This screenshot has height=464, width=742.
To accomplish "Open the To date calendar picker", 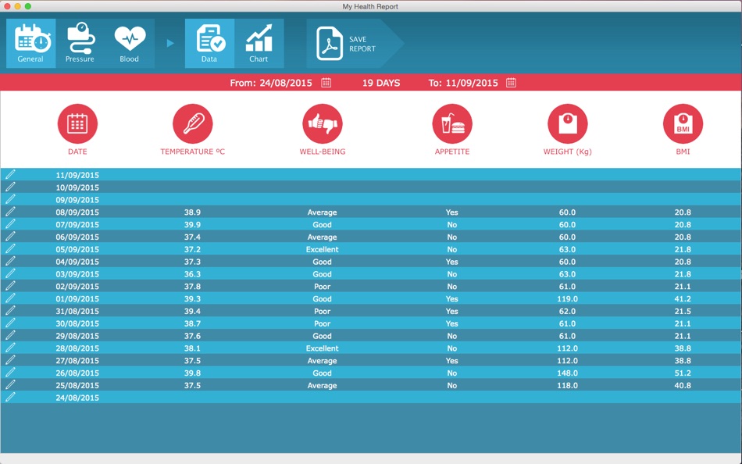I will [x=510, y=82].
